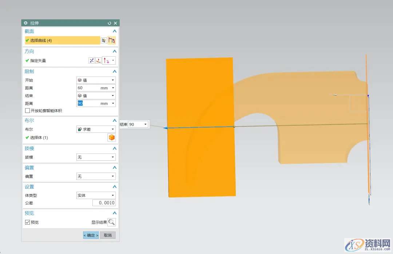The height and width of the screenshot is (254, 393).
Task: Click the reset icon in dialog title bar
Action: pyautogui.click(x=110, y=23)
